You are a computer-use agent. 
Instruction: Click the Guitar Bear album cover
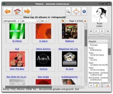coord(17,59)
